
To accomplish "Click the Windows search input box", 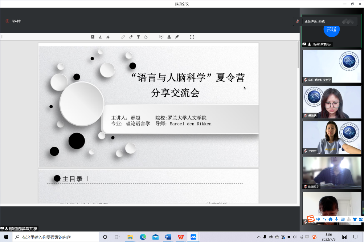I will [x=58, y=237].
